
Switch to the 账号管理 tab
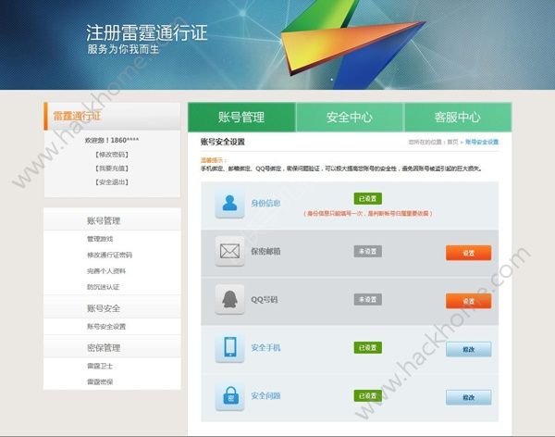click(x=241, y=118)
